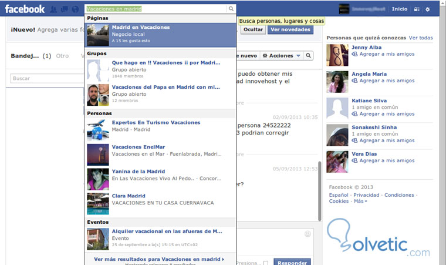This screenshot has height=265, width=446.
Task: Click the Español language link
Action: click(339, 195)
